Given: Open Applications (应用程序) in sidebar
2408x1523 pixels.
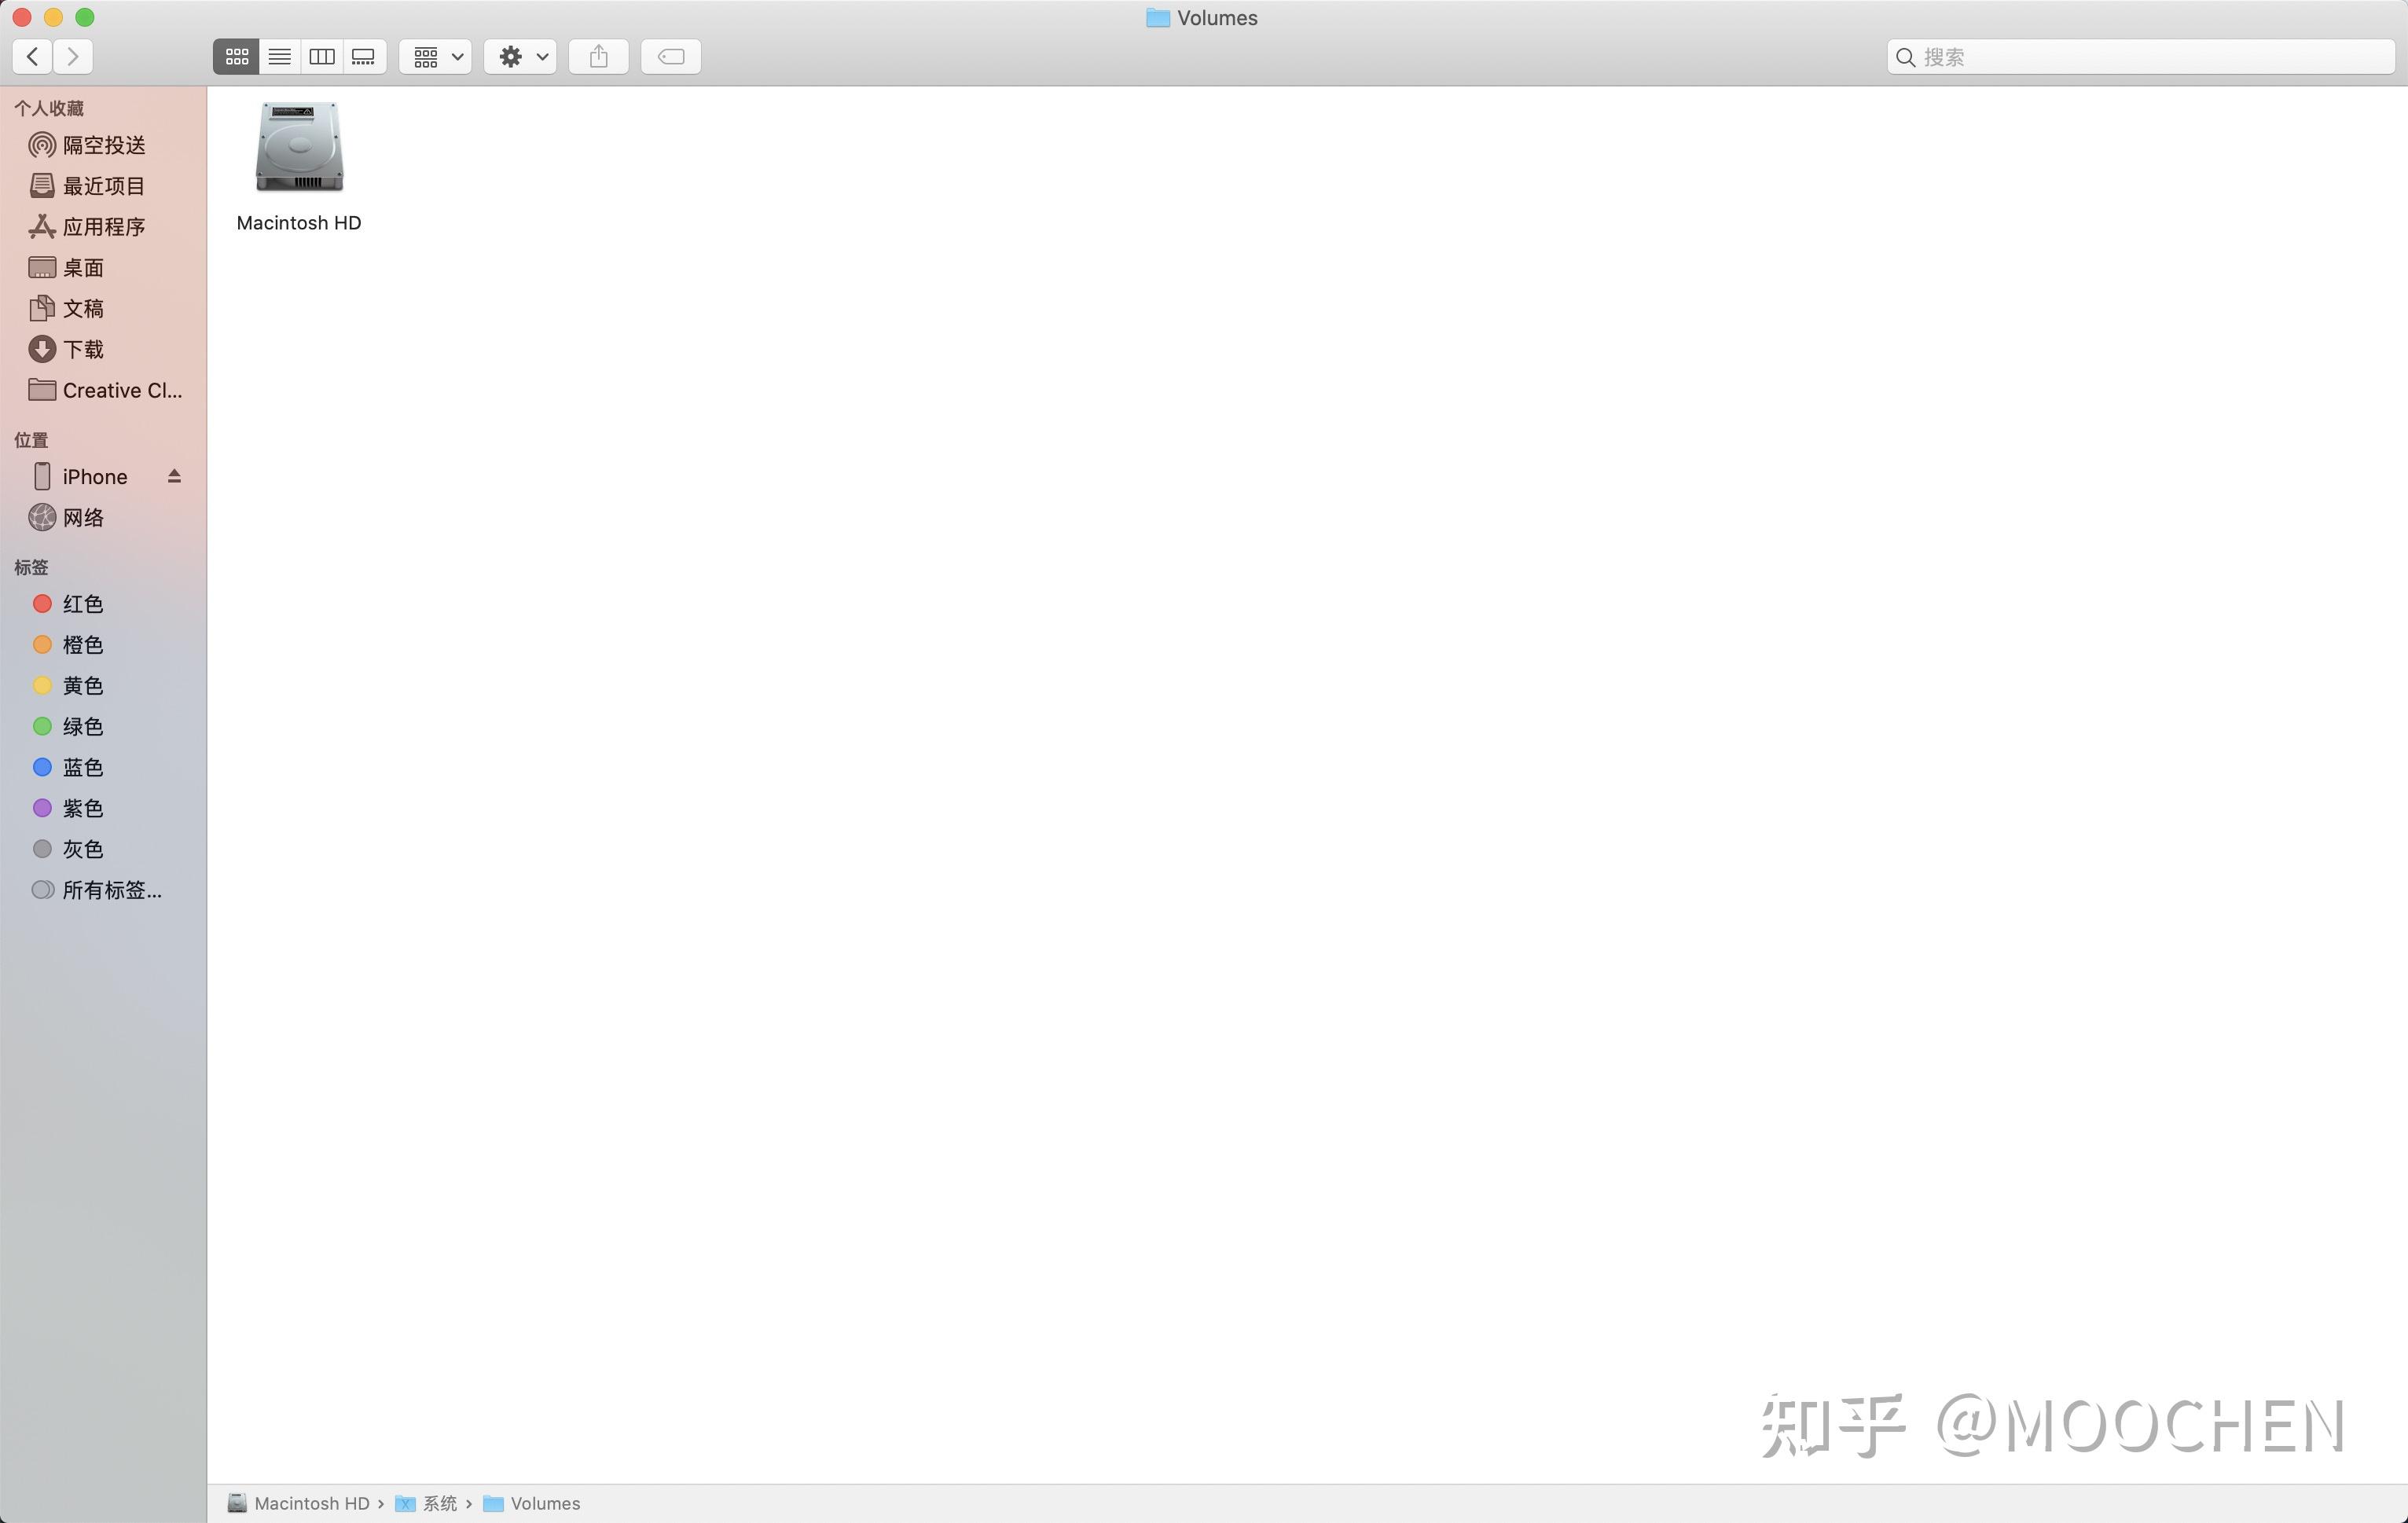Looking at the screenshot, I should click(103, 227).
